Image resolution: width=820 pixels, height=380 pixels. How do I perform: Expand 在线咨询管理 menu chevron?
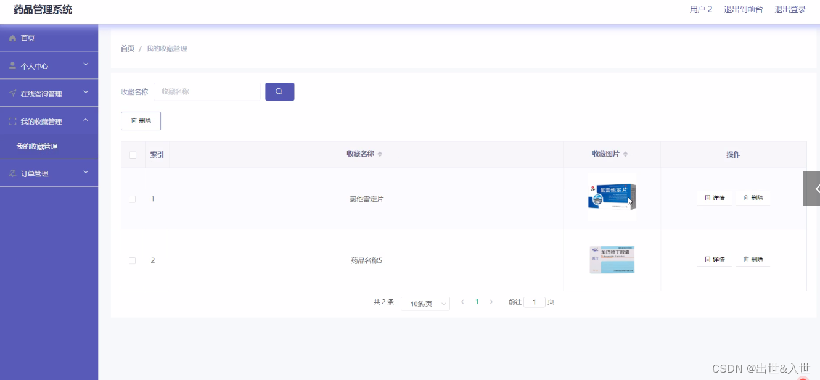(86, 92)
